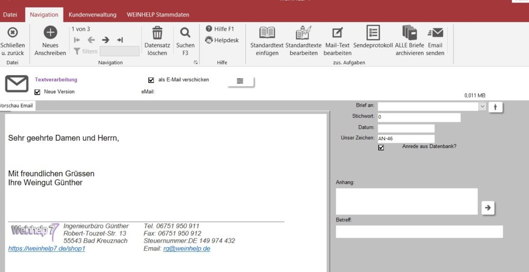The image size is (529, 272).
Task: Switch to WEINHELP Stammdaten tab
Action: click(158, 15)
